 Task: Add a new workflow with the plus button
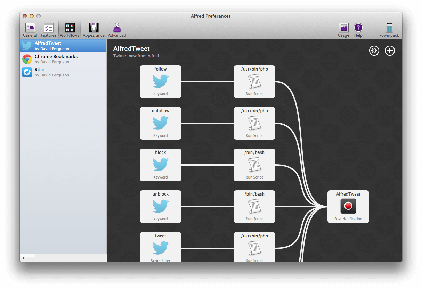(23, 258)
